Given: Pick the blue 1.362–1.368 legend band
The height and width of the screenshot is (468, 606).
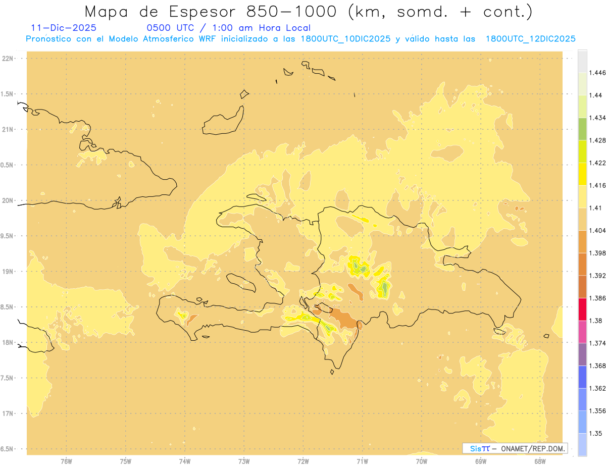Looking at the screenshot, I should pyautogui.click(x=582, y=377).
